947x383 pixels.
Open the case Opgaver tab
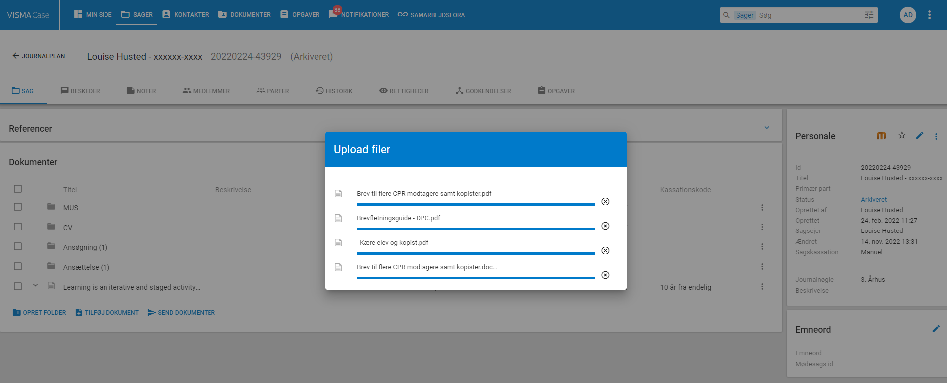pos(556,91)
